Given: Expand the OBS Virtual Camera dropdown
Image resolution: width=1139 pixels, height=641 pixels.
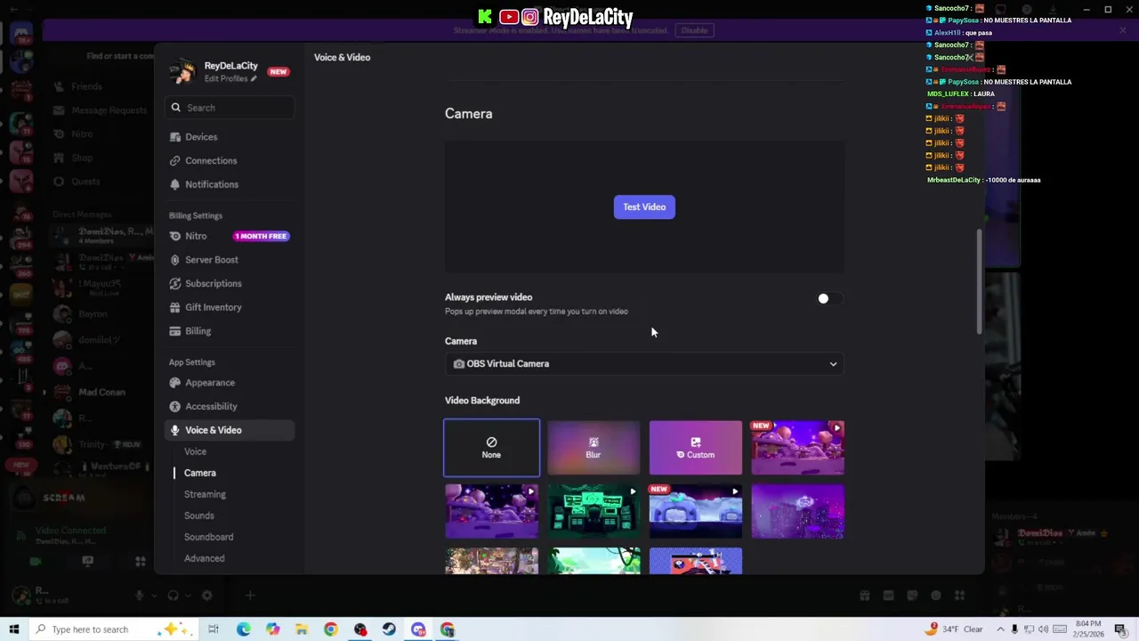Looking at the screenshot, I should [x=644, y=363].
